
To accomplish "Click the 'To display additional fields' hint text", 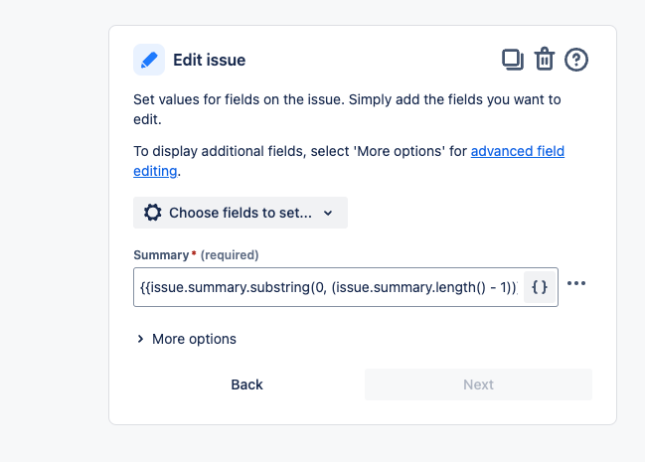I will (x=298, y=152).
